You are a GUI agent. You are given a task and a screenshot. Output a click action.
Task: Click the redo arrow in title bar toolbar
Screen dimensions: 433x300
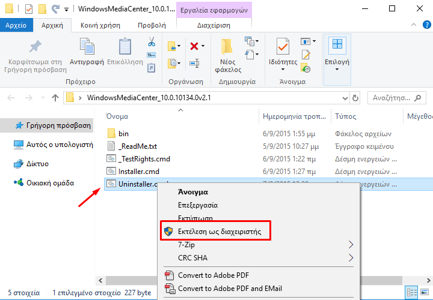click(55, 9)
